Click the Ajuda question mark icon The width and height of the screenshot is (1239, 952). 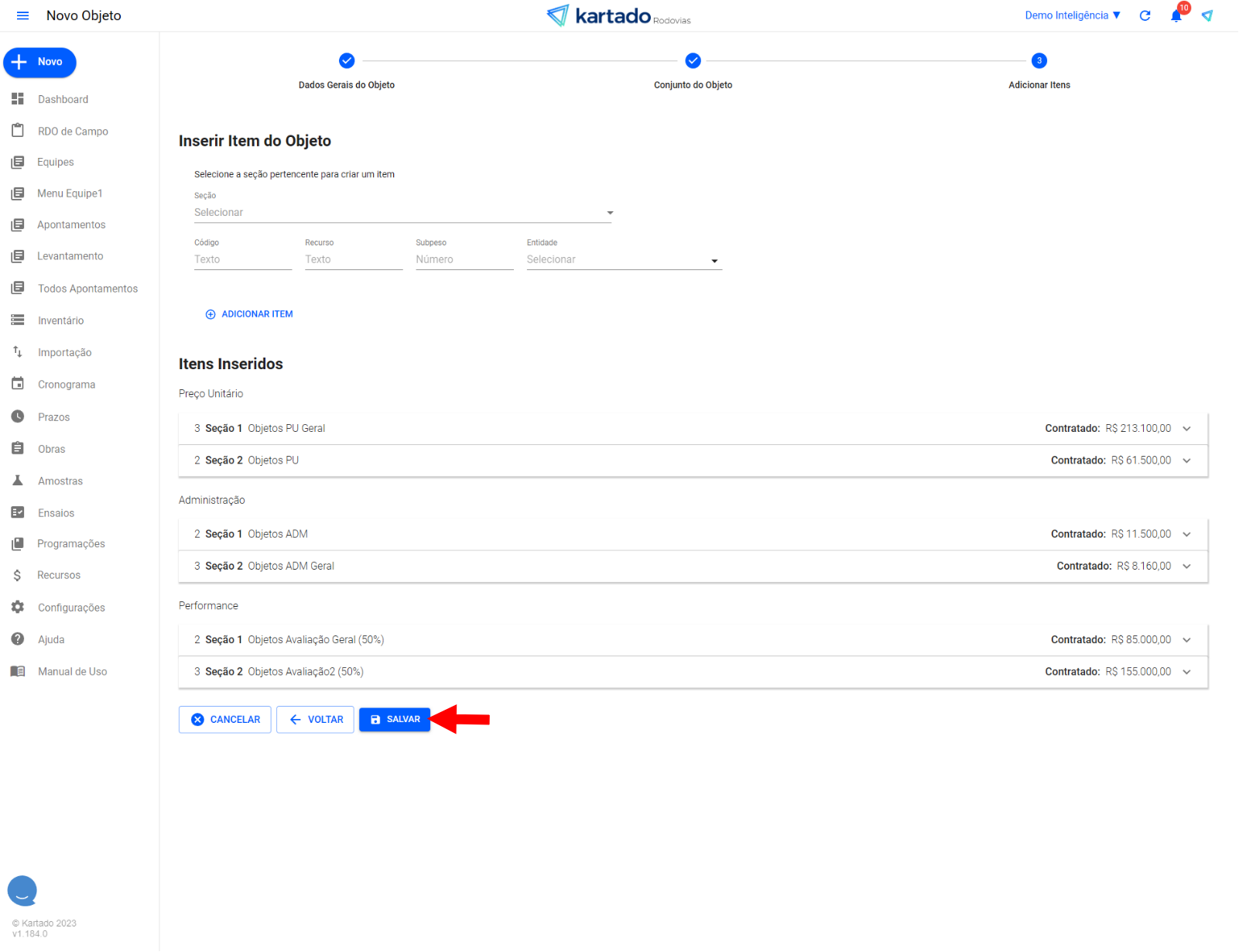pyautogui.click(x=18, y=639)
